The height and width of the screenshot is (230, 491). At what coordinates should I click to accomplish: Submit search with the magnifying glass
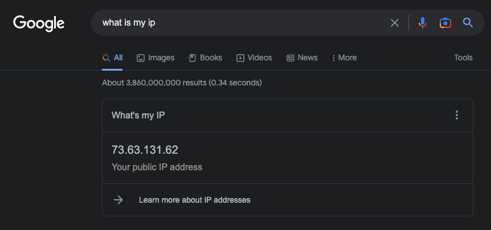(x=468, y=23)
